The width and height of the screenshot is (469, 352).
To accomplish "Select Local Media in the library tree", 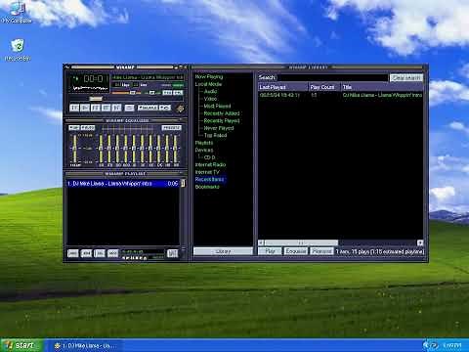I will point(208,84).
